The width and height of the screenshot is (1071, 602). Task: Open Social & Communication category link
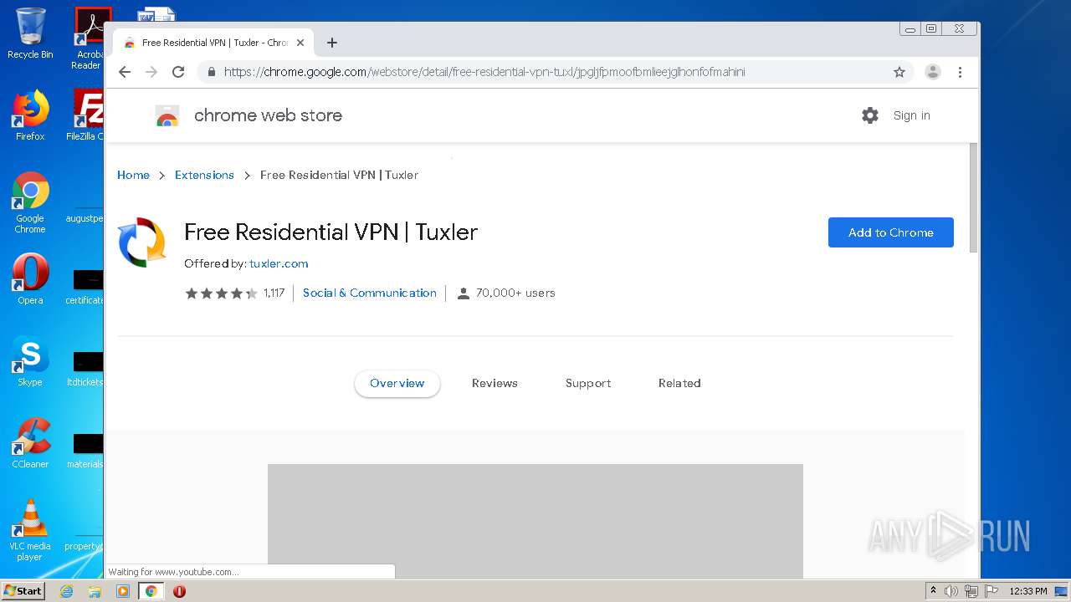(x=370, y=293)
